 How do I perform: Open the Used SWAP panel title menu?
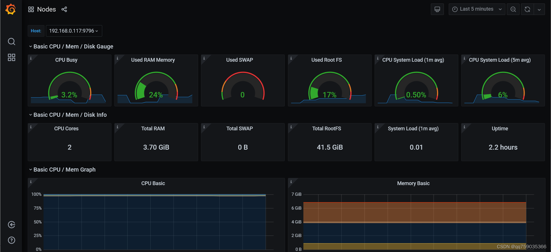(x=240, y=60)
